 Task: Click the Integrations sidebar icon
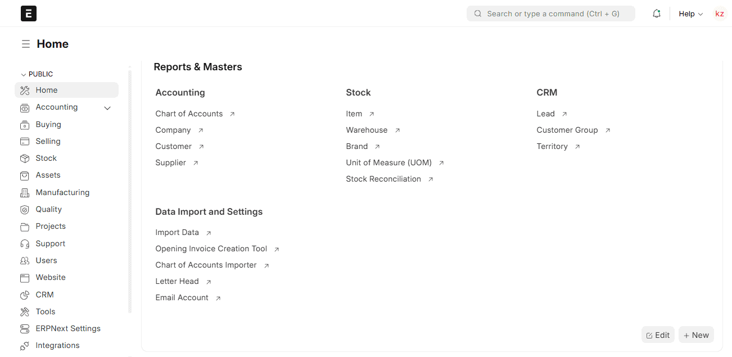coord(25,346)
